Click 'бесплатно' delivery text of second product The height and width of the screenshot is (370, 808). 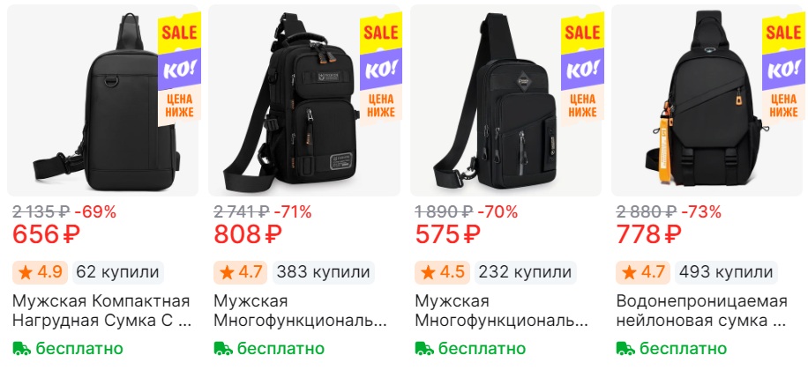281,348
